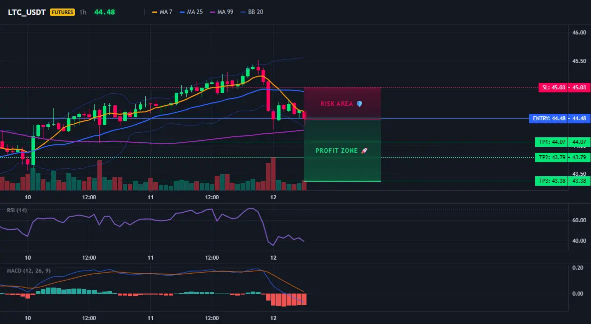Screen dimensions: 591x324
Task: Toggle the MA 99 legend item
Action: coord(222,12)
